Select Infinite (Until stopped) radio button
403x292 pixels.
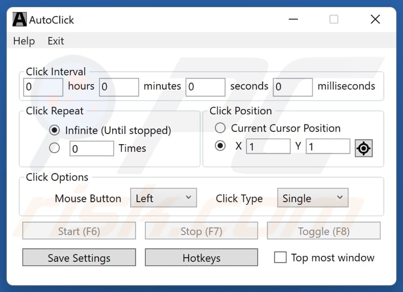click(54, 130)
